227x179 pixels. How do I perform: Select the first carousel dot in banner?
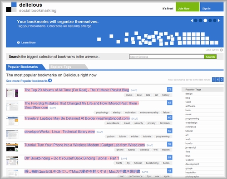[196, 20]
